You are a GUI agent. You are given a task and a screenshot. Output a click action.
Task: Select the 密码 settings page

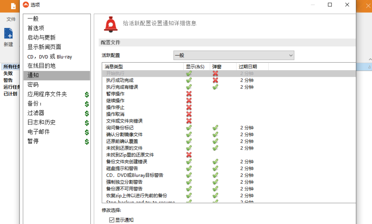[x=32, y=85]
